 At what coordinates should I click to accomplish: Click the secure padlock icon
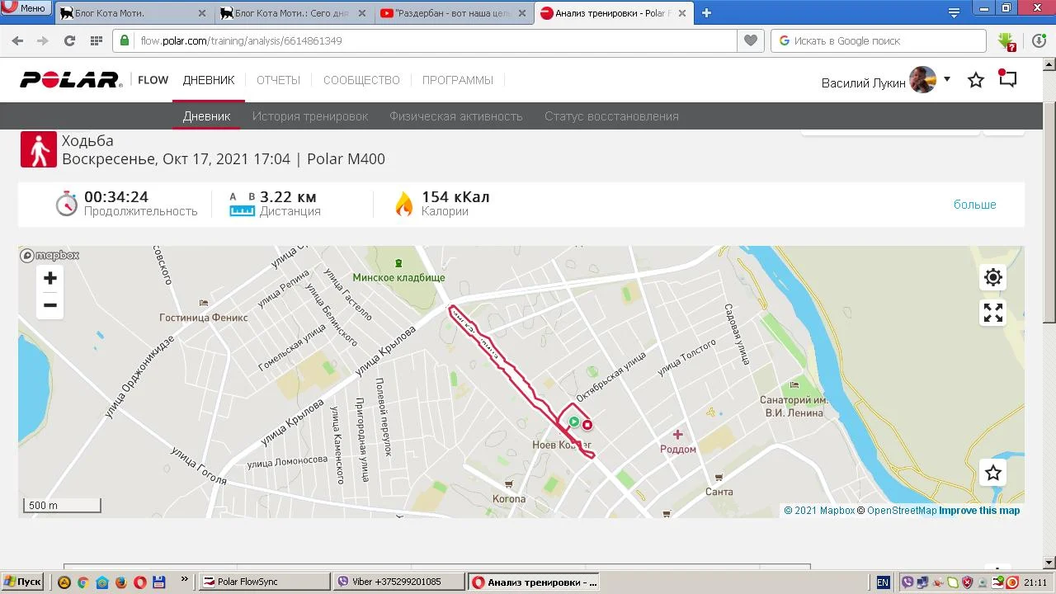click(125, 40)
